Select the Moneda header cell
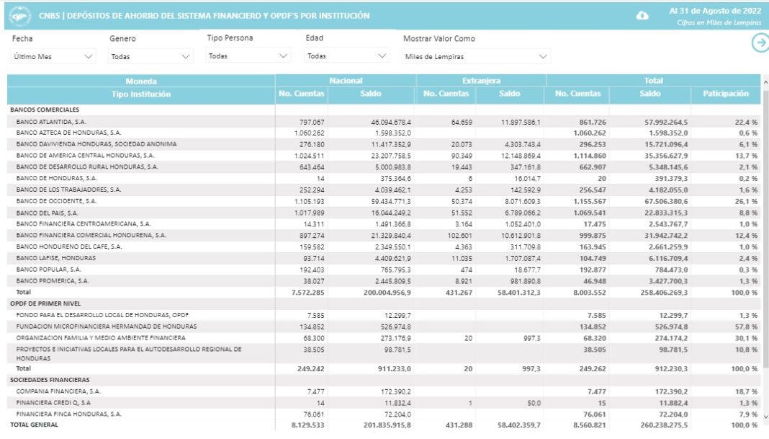The height and width of the screenshot is (439, 769). tap(141, 81)
